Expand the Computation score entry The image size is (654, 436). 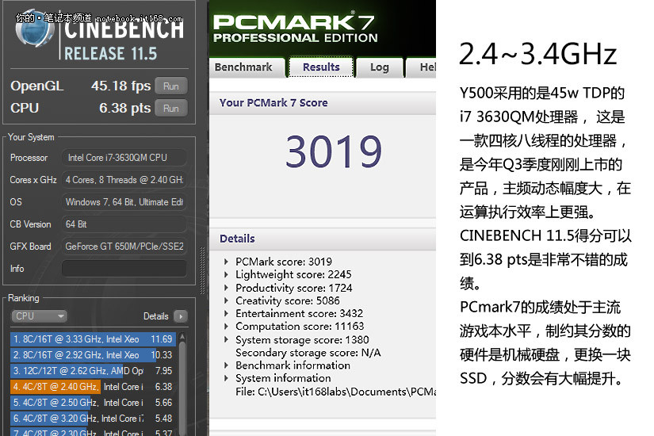pyautogui.click(x=226, y=326)
